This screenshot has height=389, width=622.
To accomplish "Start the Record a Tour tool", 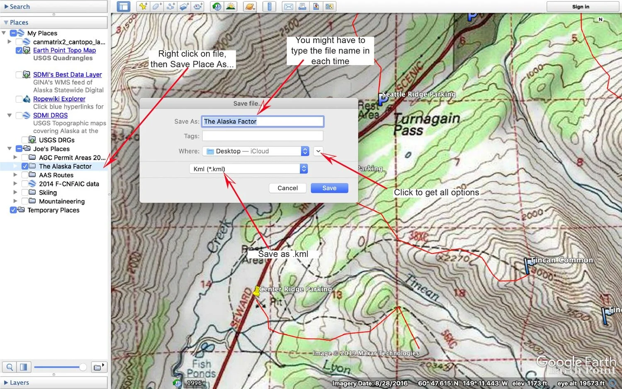I will coord(198,6).
